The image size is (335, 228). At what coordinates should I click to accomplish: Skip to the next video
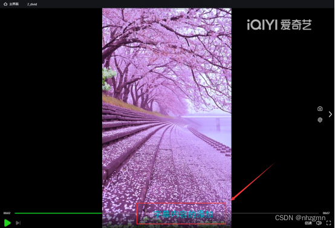pyautogui.click(x=18, y=223)
